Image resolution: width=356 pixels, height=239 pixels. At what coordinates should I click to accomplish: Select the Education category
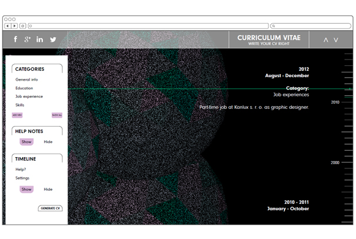24,88
